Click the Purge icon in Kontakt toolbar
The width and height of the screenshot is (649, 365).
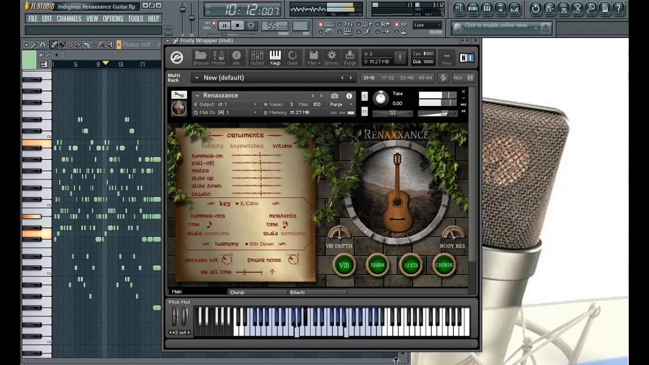[350, 58]
